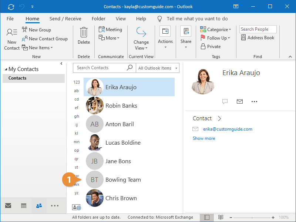Open the Change View dropdown
The height and width of the screenshot is (222, 296).
point(141,39)
